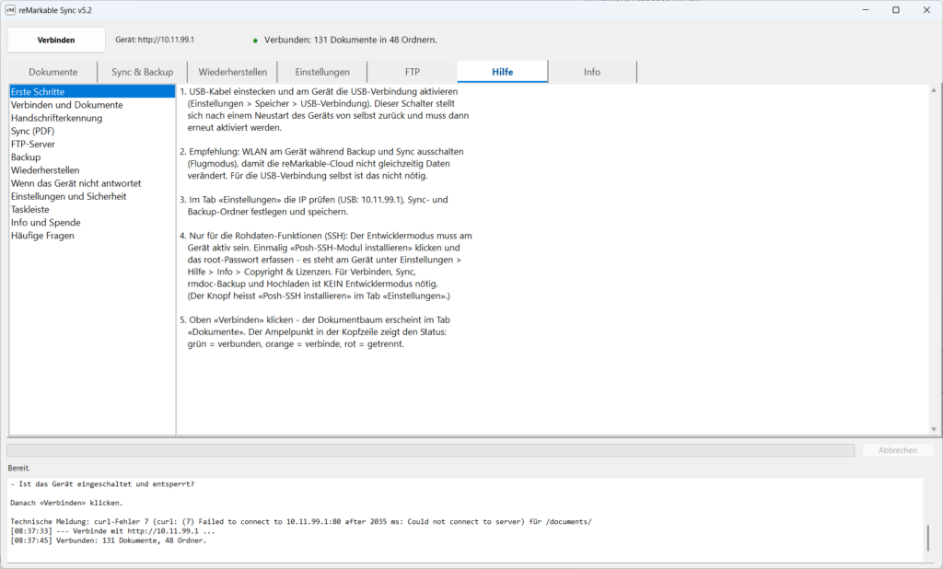Open the Info und Spende topic
Viewport: 943px width, 569px height.
tap(92, 223)
